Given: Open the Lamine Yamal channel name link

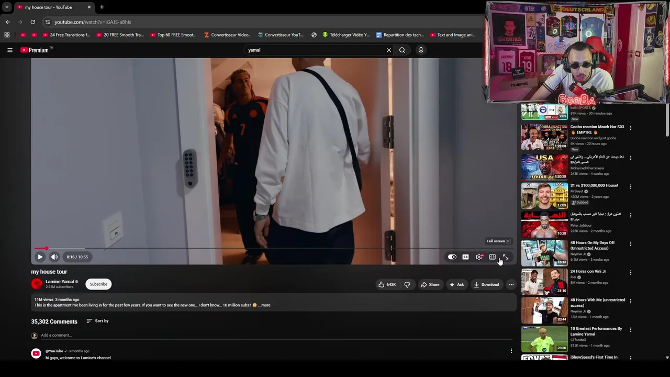Looking at the screenshot, I should point(60,282).
